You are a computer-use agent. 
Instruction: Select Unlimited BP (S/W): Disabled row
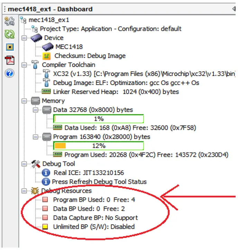click(94, 227)
